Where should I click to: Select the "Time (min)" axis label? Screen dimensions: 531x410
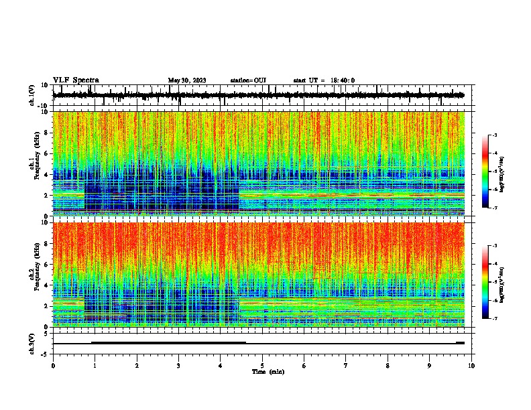point(268,372)
